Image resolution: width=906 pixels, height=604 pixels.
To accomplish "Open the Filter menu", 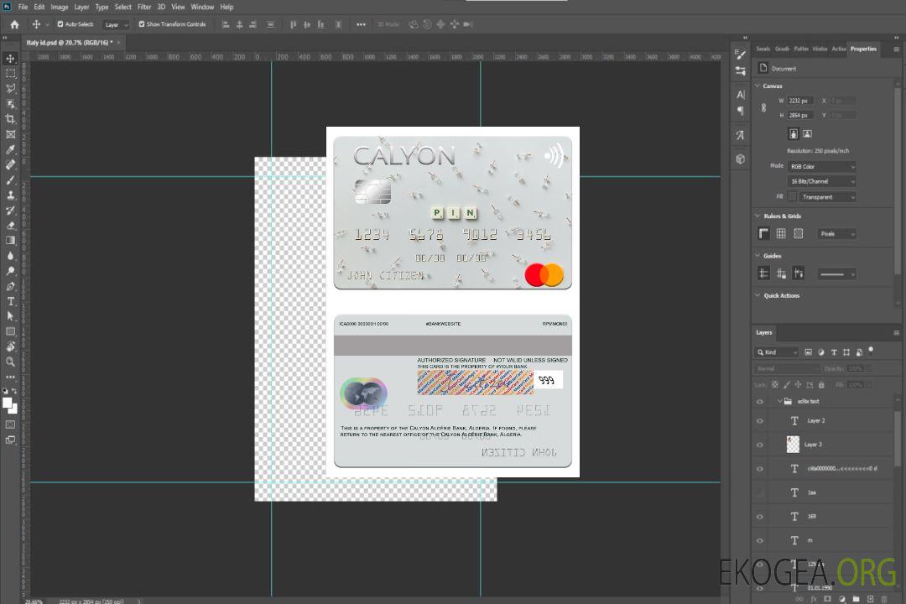I will click(144, 7).
